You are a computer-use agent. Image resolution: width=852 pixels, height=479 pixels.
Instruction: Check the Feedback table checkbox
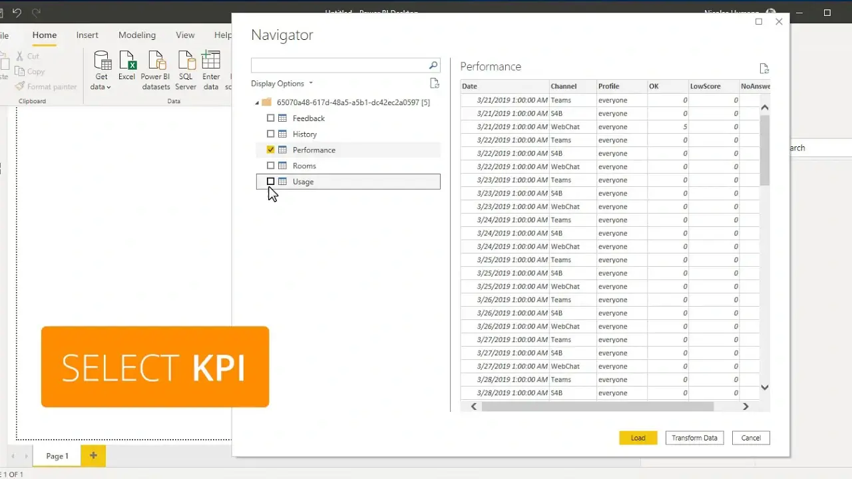coord(270,118)
